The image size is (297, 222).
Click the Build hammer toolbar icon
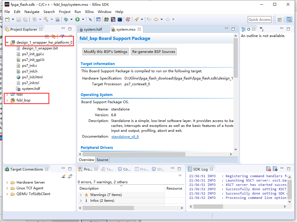(46, 19)
